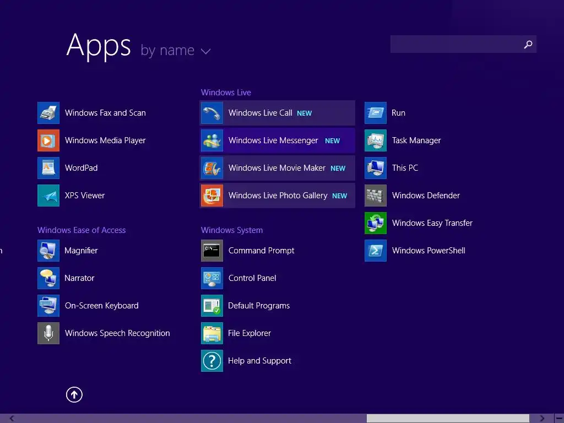Open the Control Panel icon

click(212, 278)
